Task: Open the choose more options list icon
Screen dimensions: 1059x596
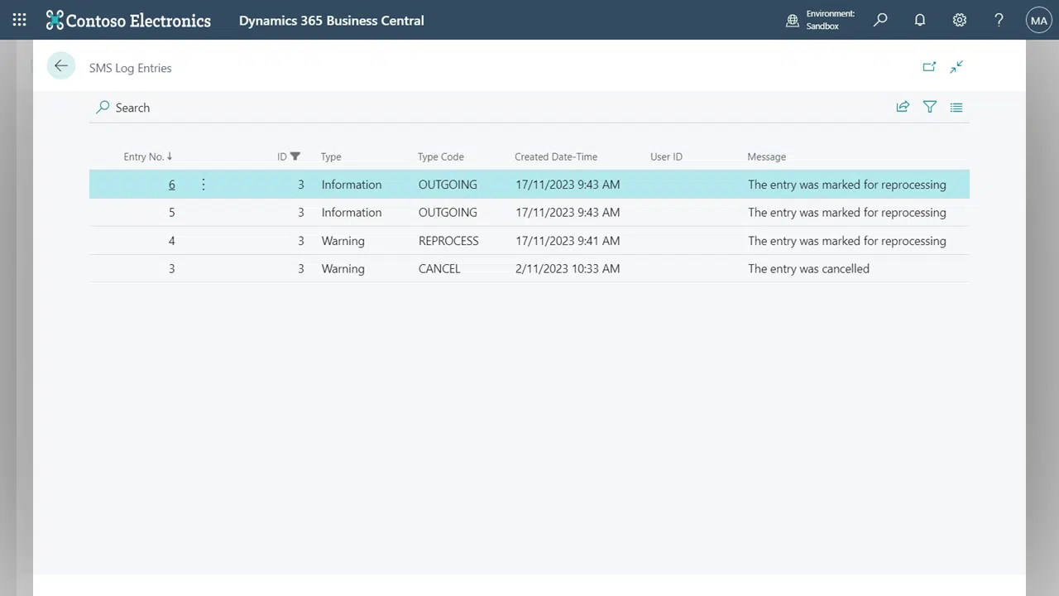Action: [956, 107]
